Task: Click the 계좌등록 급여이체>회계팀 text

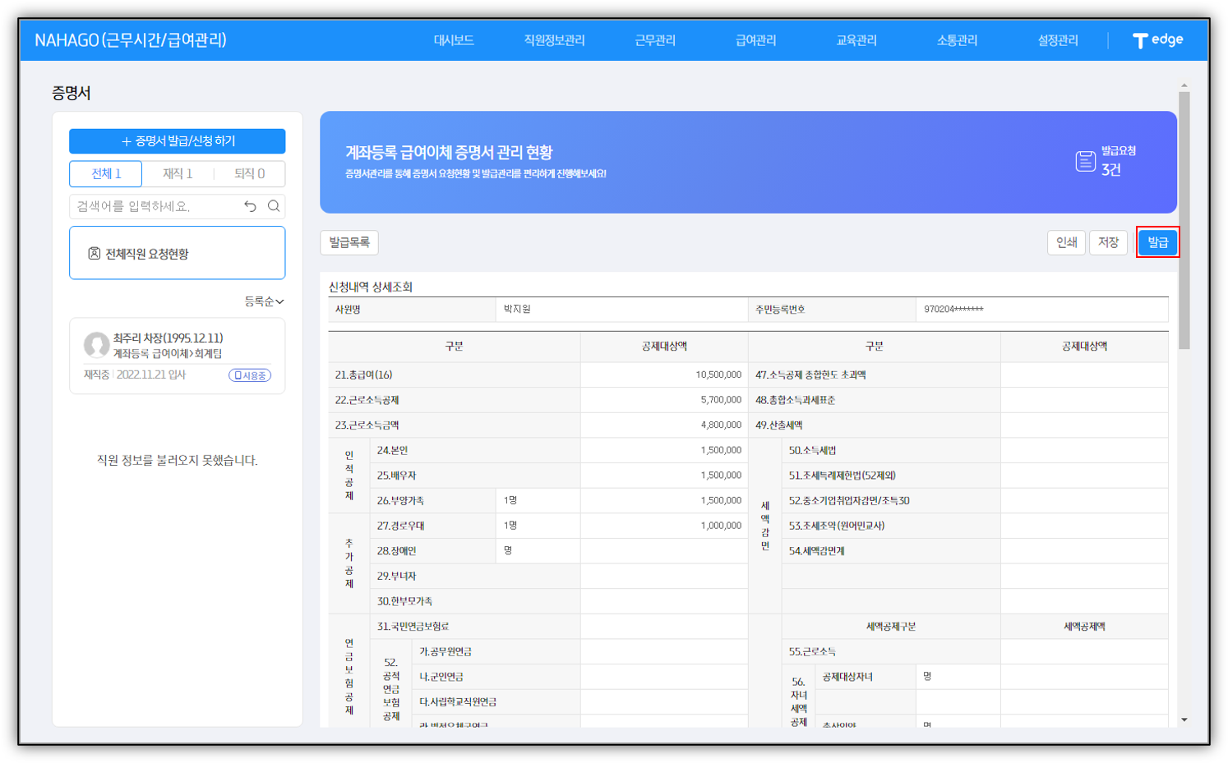Action: (168, 354)
